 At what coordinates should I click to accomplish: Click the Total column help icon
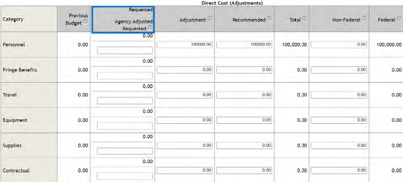[x=305, y=19]
